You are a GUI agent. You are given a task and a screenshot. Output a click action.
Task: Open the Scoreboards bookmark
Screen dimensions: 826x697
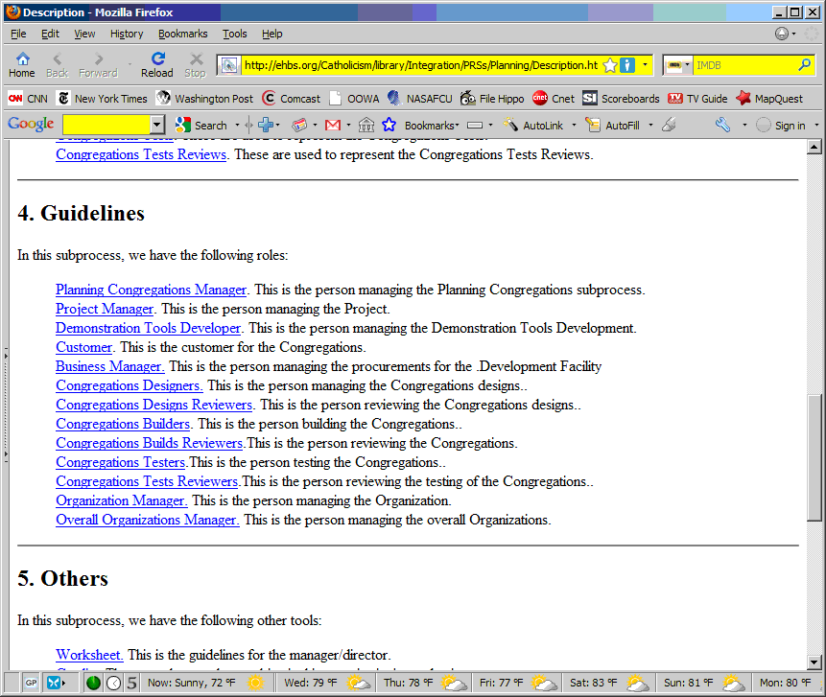[x=621, y=99]
